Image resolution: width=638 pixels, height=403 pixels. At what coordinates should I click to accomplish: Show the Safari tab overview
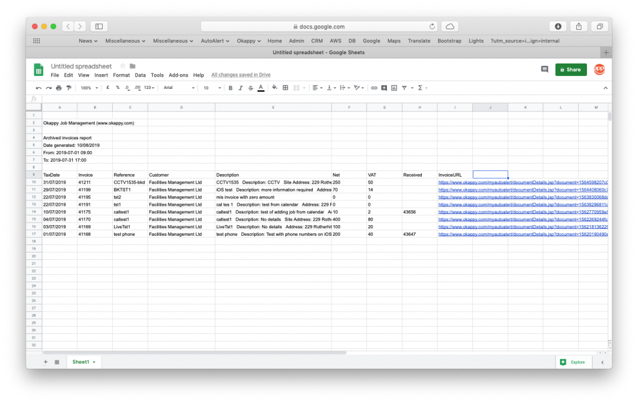[600, 26]
